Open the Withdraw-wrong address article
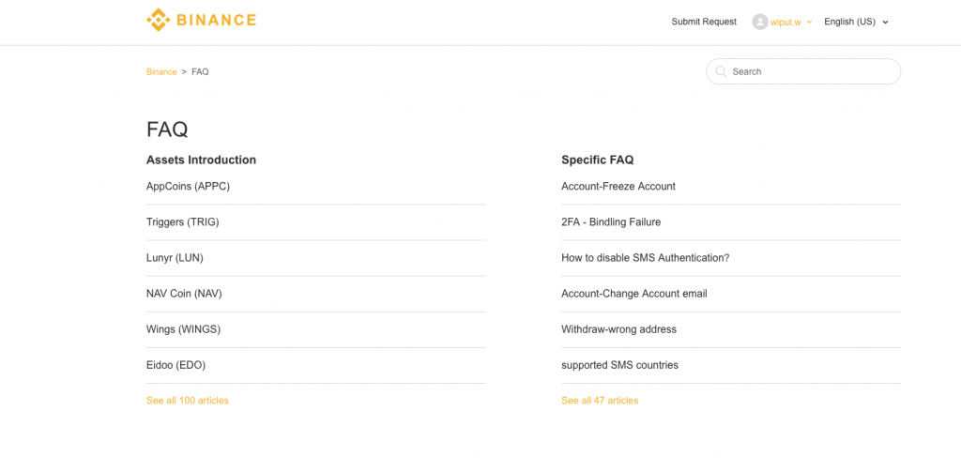The width and height of the screenshot is (961, 472). coord(618,329)
